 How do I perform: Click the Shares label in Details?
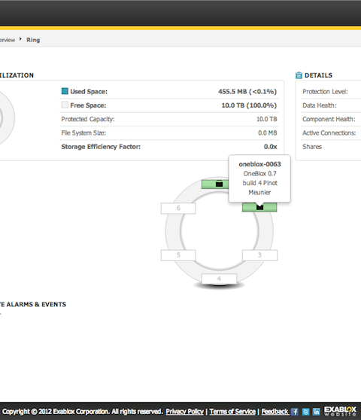[312, 147]
